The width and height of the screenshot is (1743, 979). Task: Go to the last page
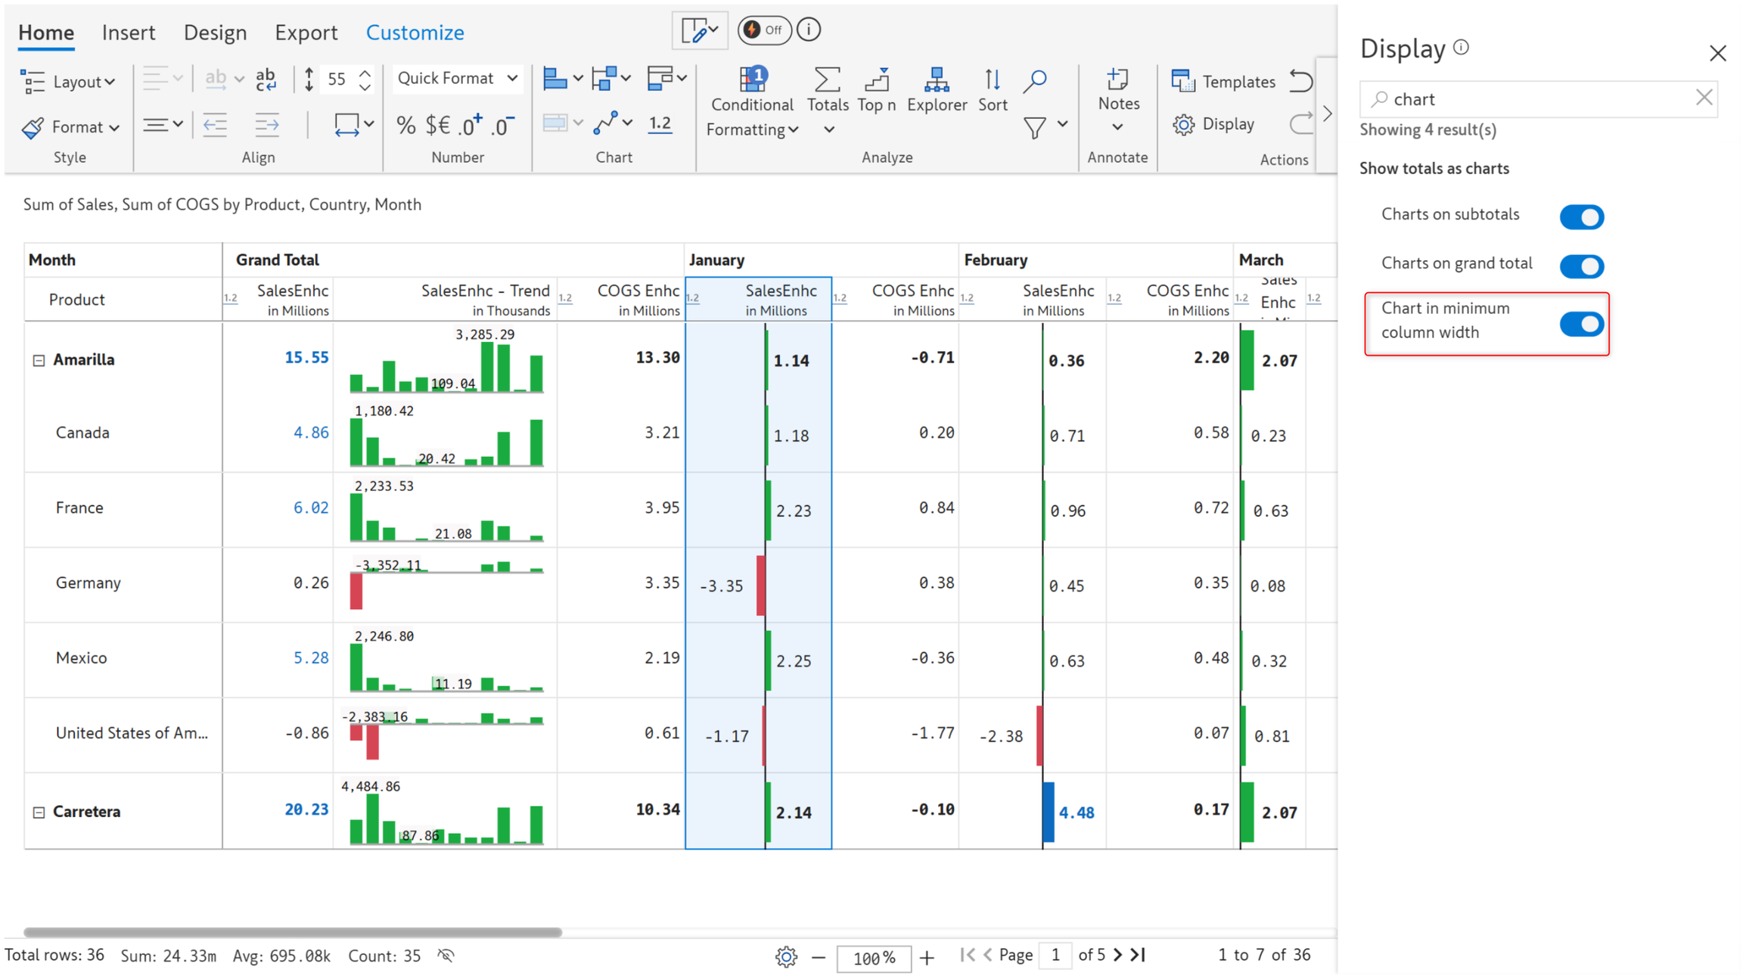(1138, 955)
